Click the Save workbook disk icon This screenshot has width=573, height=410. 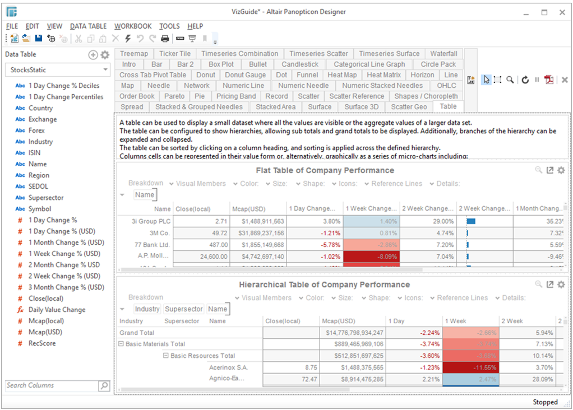click(39, 39)
